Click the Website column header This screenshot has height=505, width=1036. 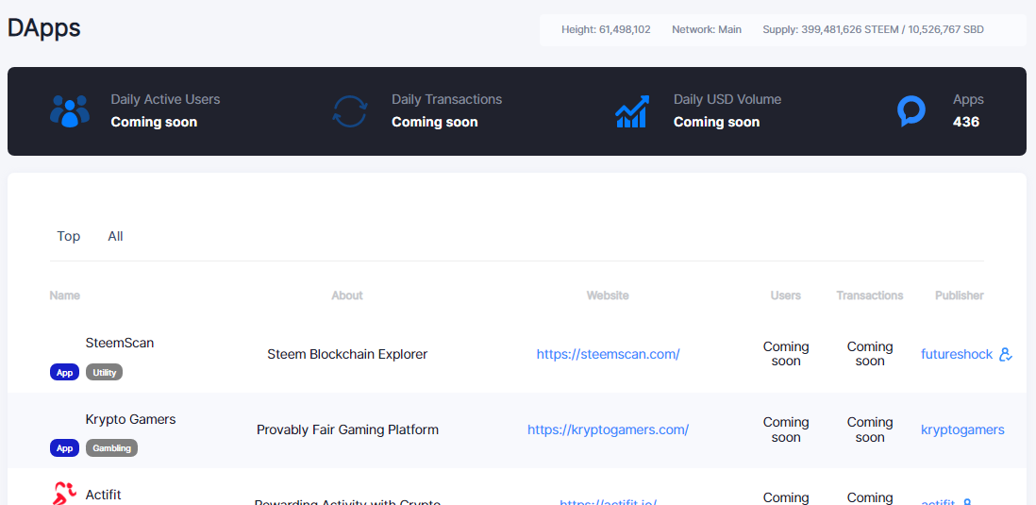608,295
